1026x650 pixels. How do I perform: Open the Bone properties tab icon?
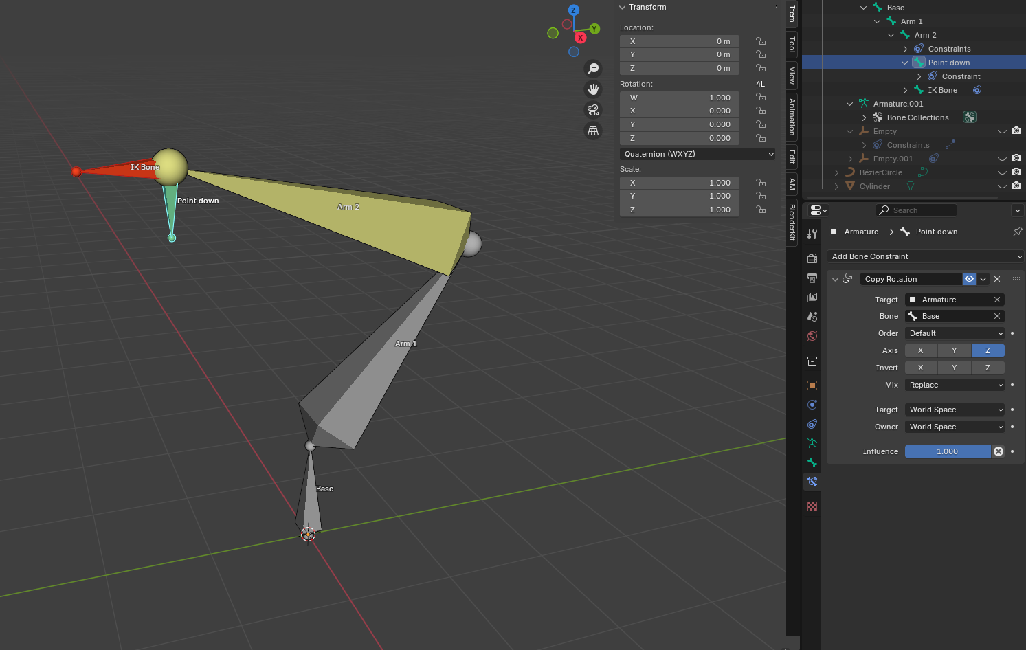pos(812,462)
